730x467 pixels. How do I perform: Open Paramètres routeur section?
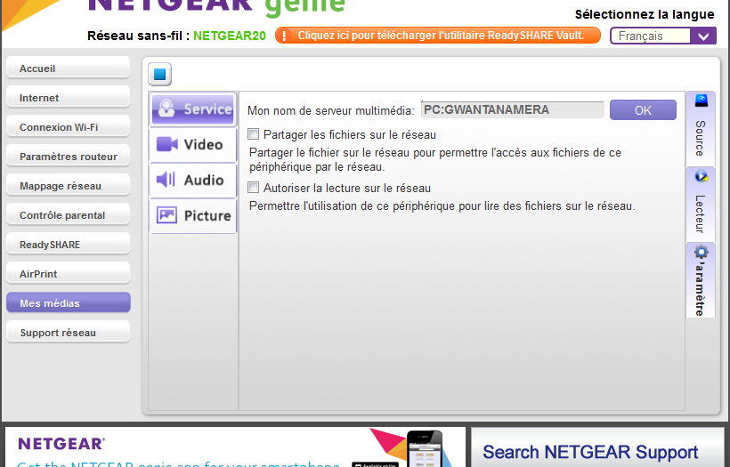point(68,157)
